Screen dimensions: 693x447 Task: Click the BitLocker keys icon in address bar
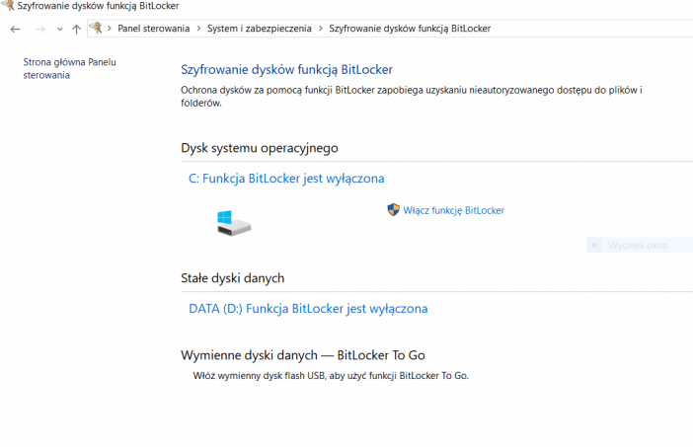(96, 28)
